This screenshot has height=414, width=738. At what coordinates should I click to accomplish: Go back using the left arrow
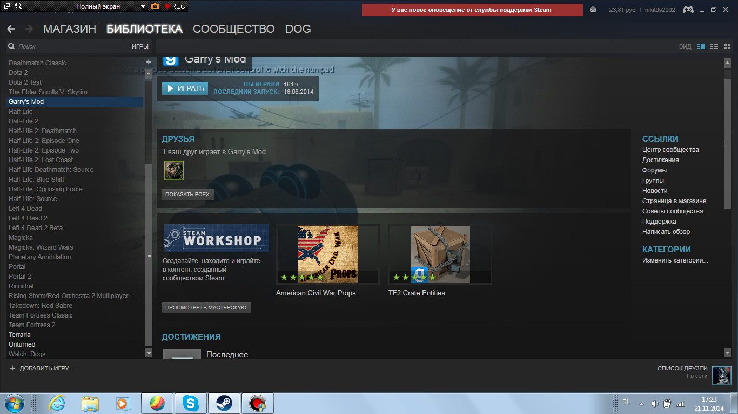pos(11,29)
